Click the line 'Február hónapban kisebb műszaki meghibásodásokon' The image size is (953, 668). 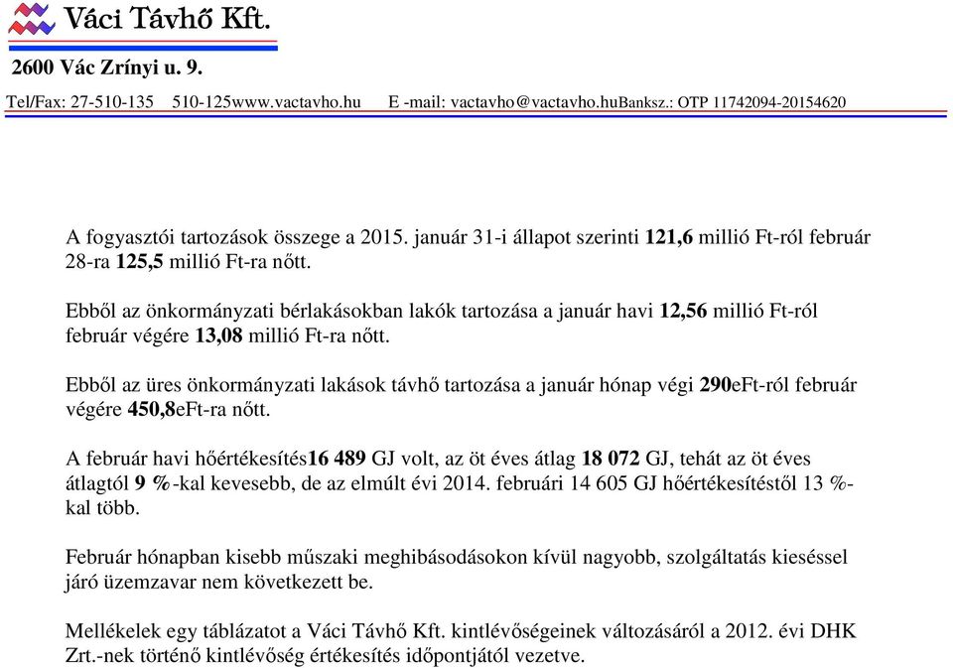pos(457,557)
